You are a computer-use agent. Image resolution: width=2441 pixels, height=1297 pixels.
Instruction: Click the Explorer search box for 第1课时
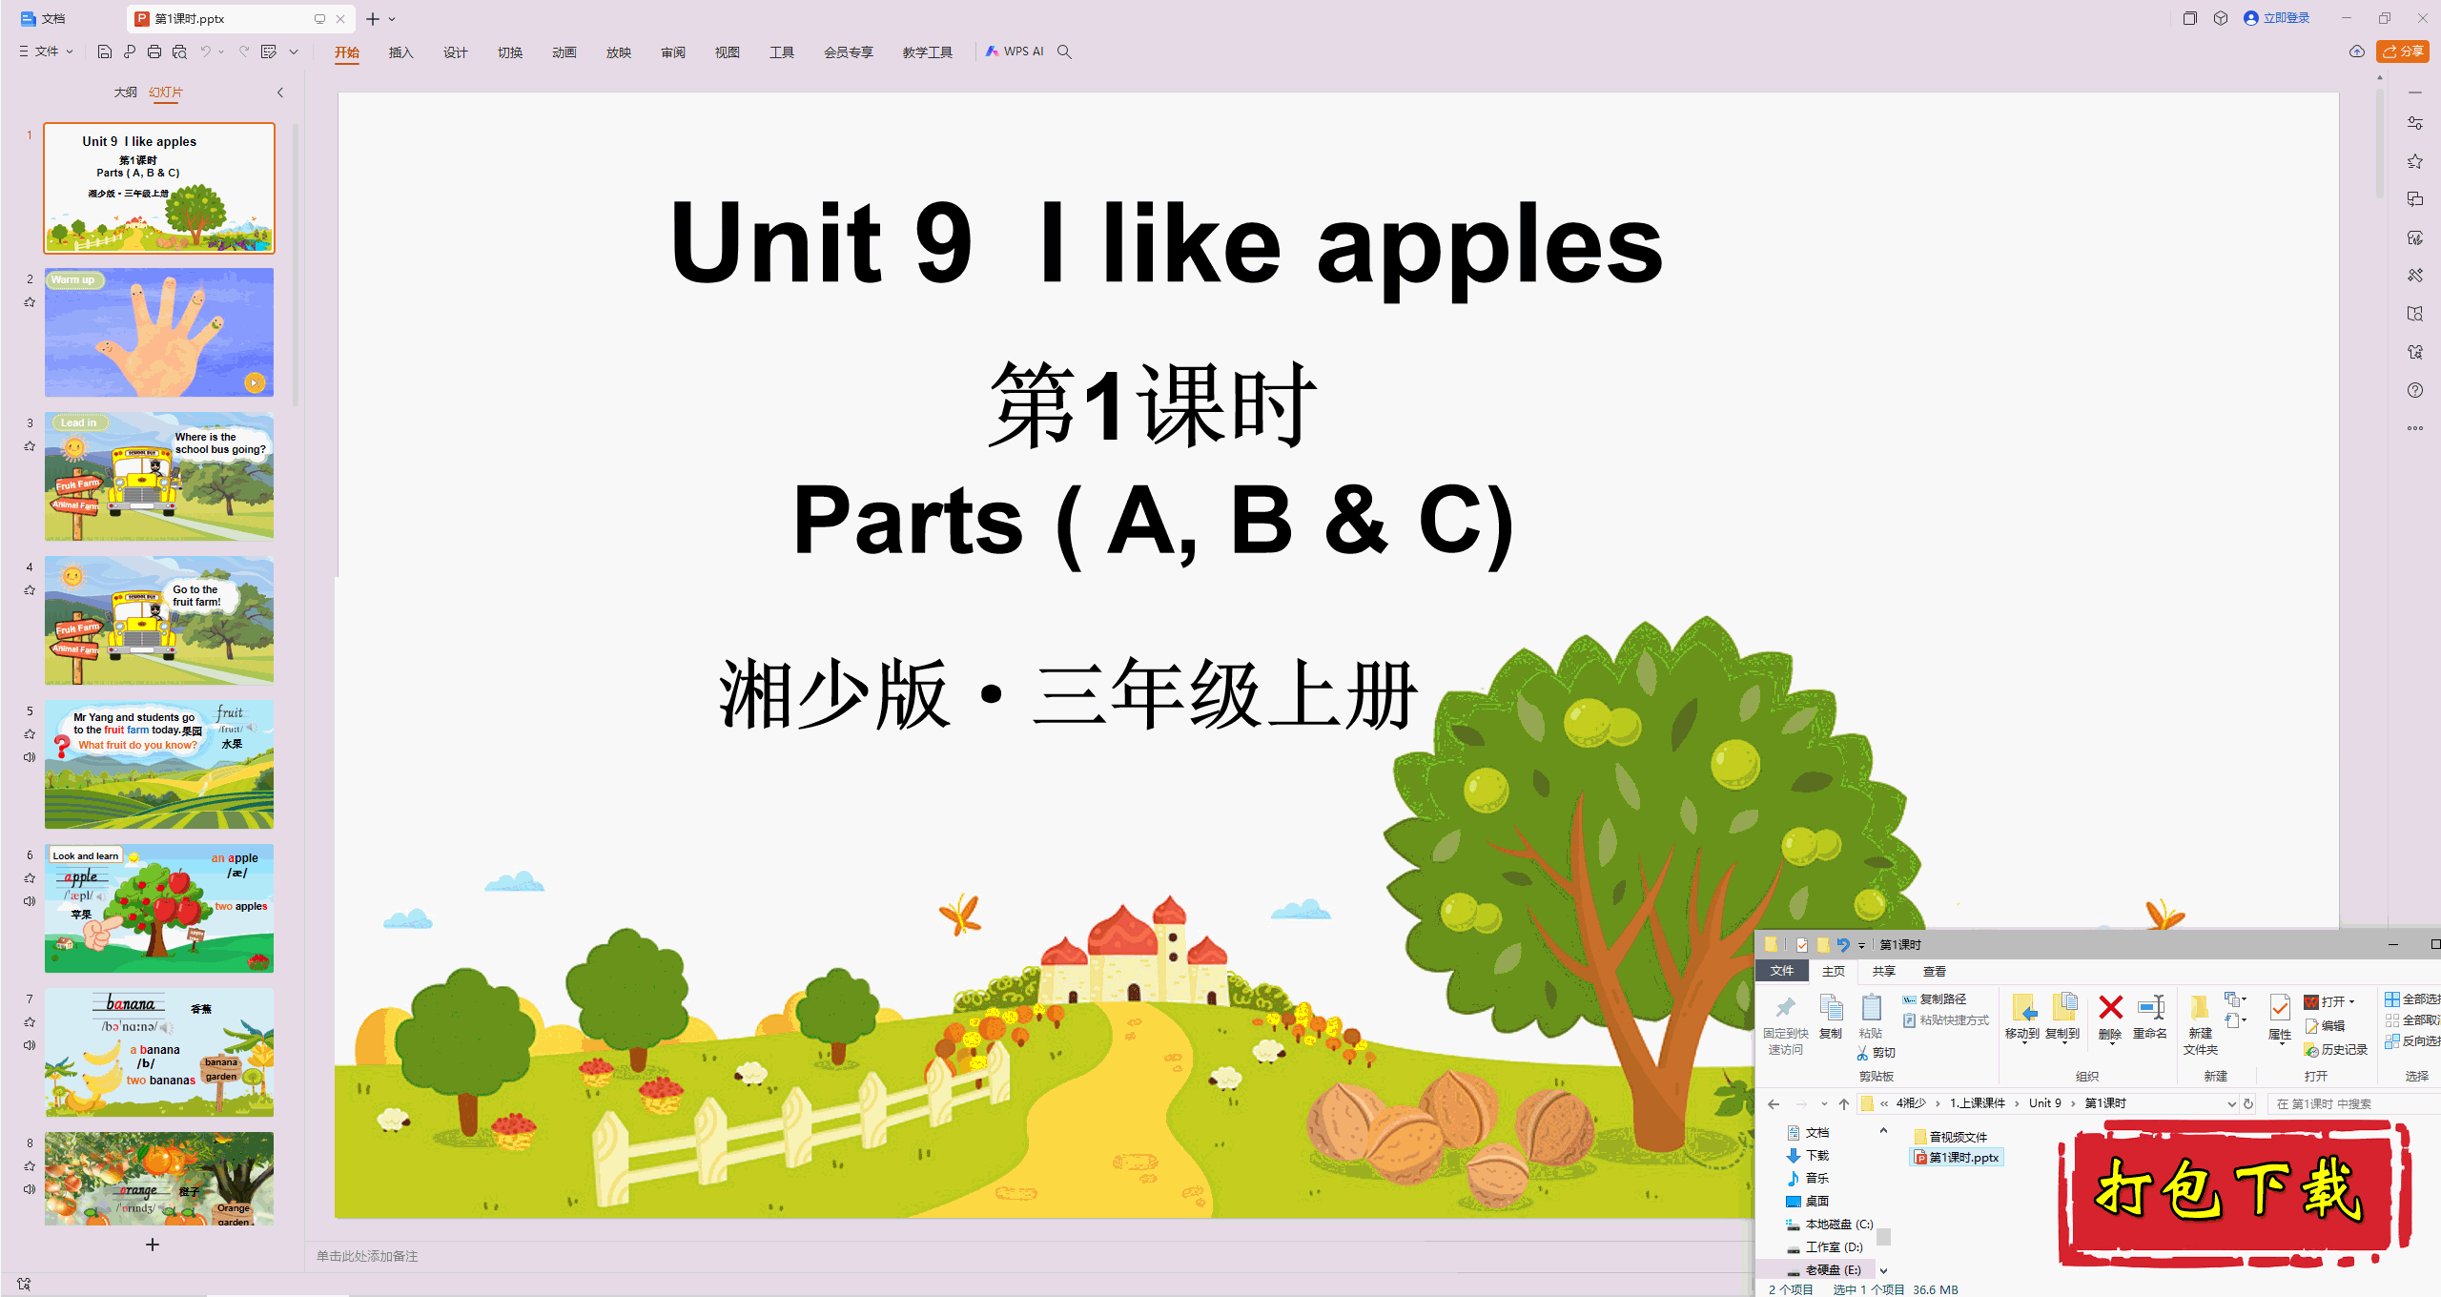point(2355,1103)
